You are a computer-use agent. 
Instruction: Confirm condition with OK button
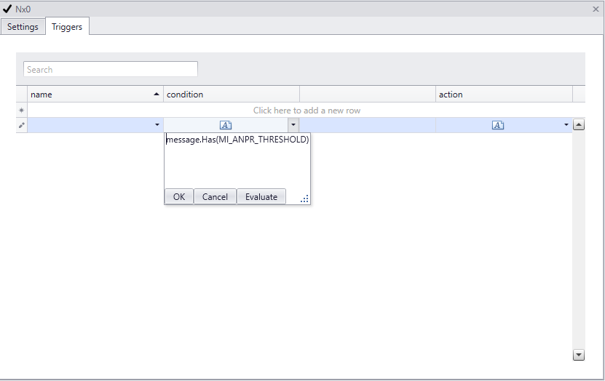pyautogui.click(x=179, y=196)
